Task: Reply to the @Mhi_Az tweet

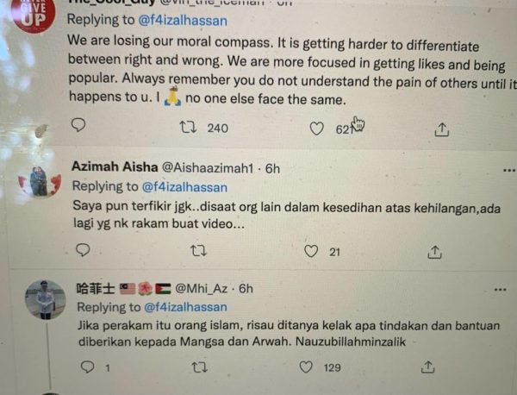Action: click(x=86, y=367)
